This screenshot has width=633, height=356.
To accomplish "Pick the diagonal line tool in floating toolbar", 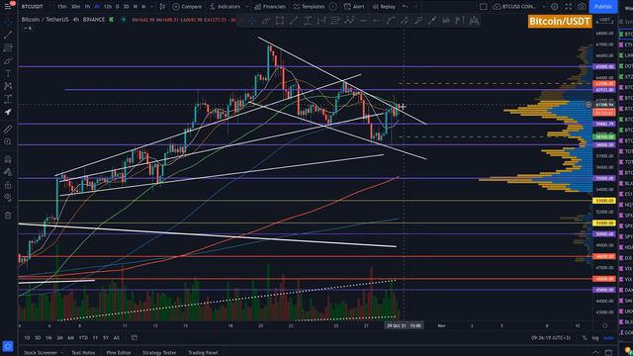I will coord(294,20).
